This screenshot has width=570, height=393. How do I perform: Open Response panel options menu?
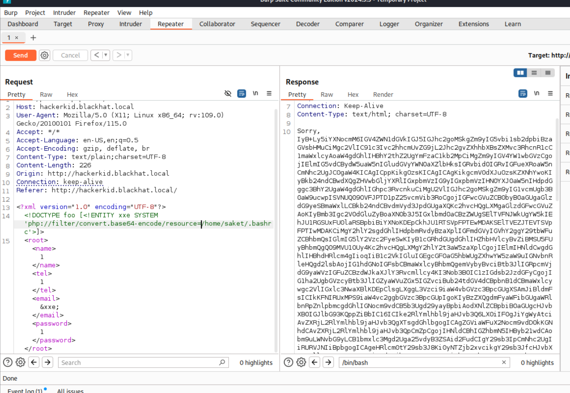[x=550, y=93]
